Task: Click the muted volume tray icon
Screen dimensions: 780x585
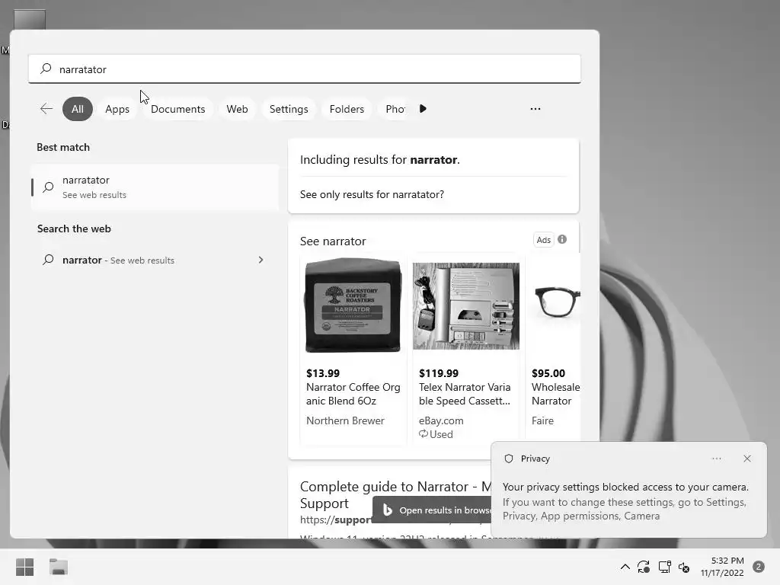Action: pyautogui.click(x=685, y=567)
